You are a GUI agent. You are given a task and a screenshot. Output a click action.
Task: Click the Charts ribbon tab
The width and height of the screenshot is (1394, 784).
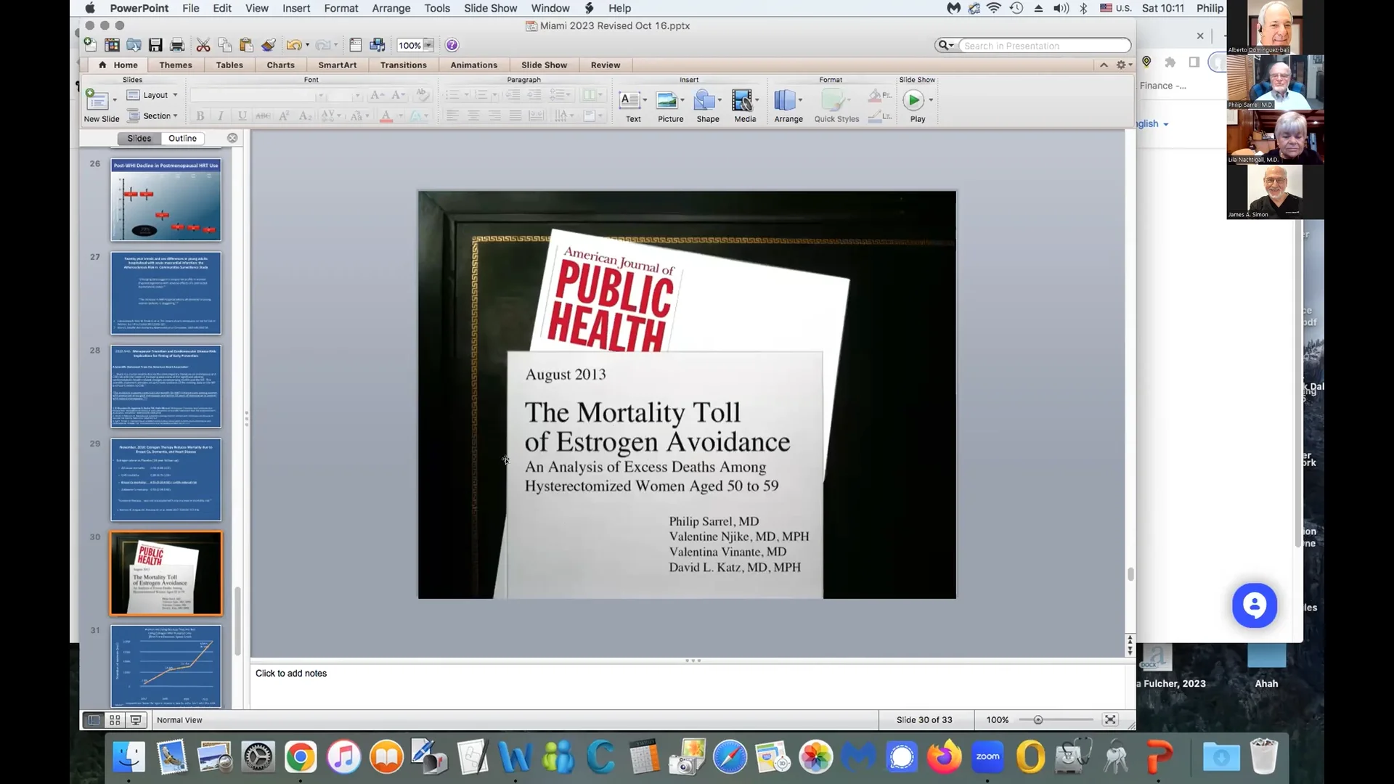[x=280, y=65]
